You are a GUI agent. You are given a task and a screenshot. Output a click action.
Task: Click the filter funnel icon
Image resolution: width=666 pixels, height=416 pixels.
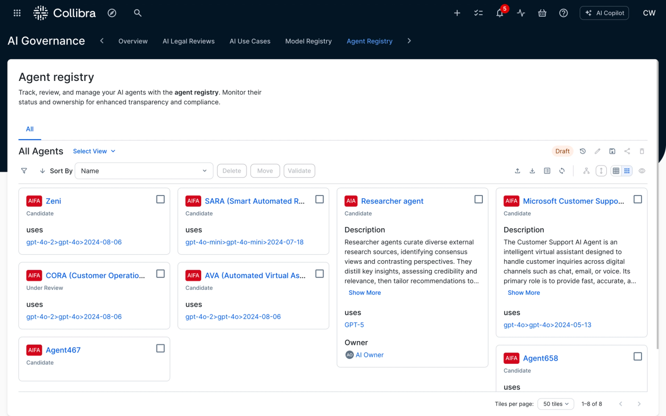[x=24, y=171]
